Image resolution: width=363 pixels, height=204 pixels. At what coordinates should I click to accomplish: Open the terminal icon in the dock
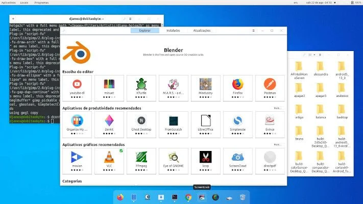point(175,197)
